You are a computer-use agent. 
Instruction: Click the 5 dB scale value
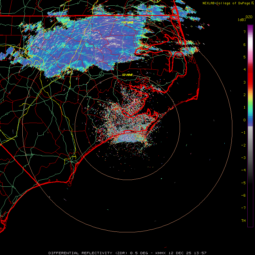point(245,57)
